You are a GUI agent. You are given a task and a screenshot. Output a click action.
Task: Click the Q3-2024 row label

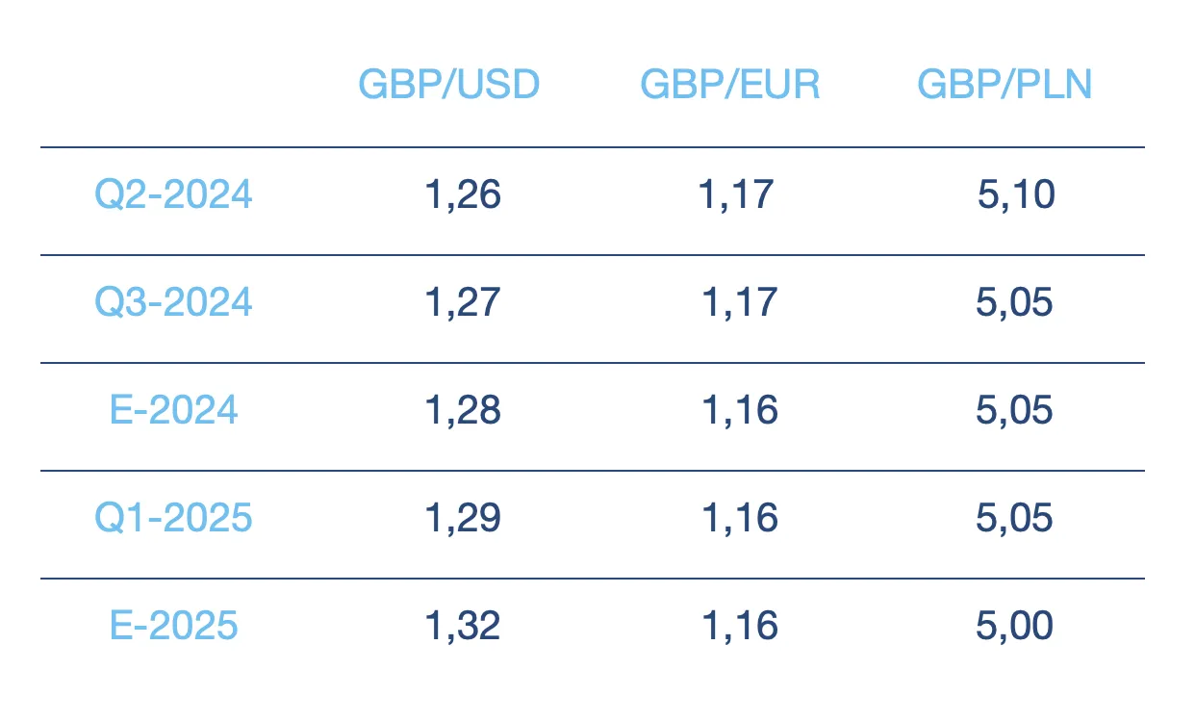[x=173, y=303]
